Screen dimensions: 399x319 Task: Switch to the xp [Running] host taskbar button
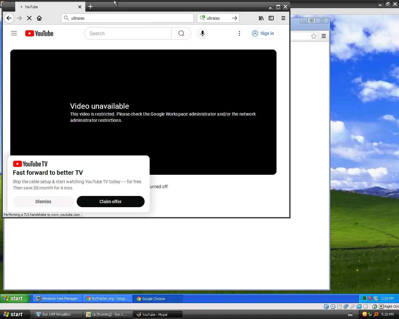click(108, 314)
